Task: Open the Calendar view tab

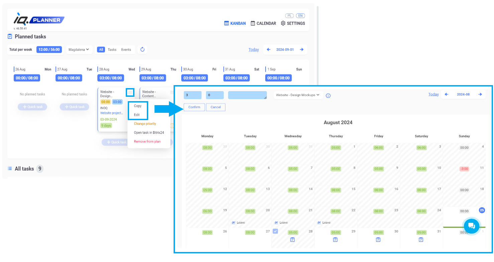Action: pos(264,23)
